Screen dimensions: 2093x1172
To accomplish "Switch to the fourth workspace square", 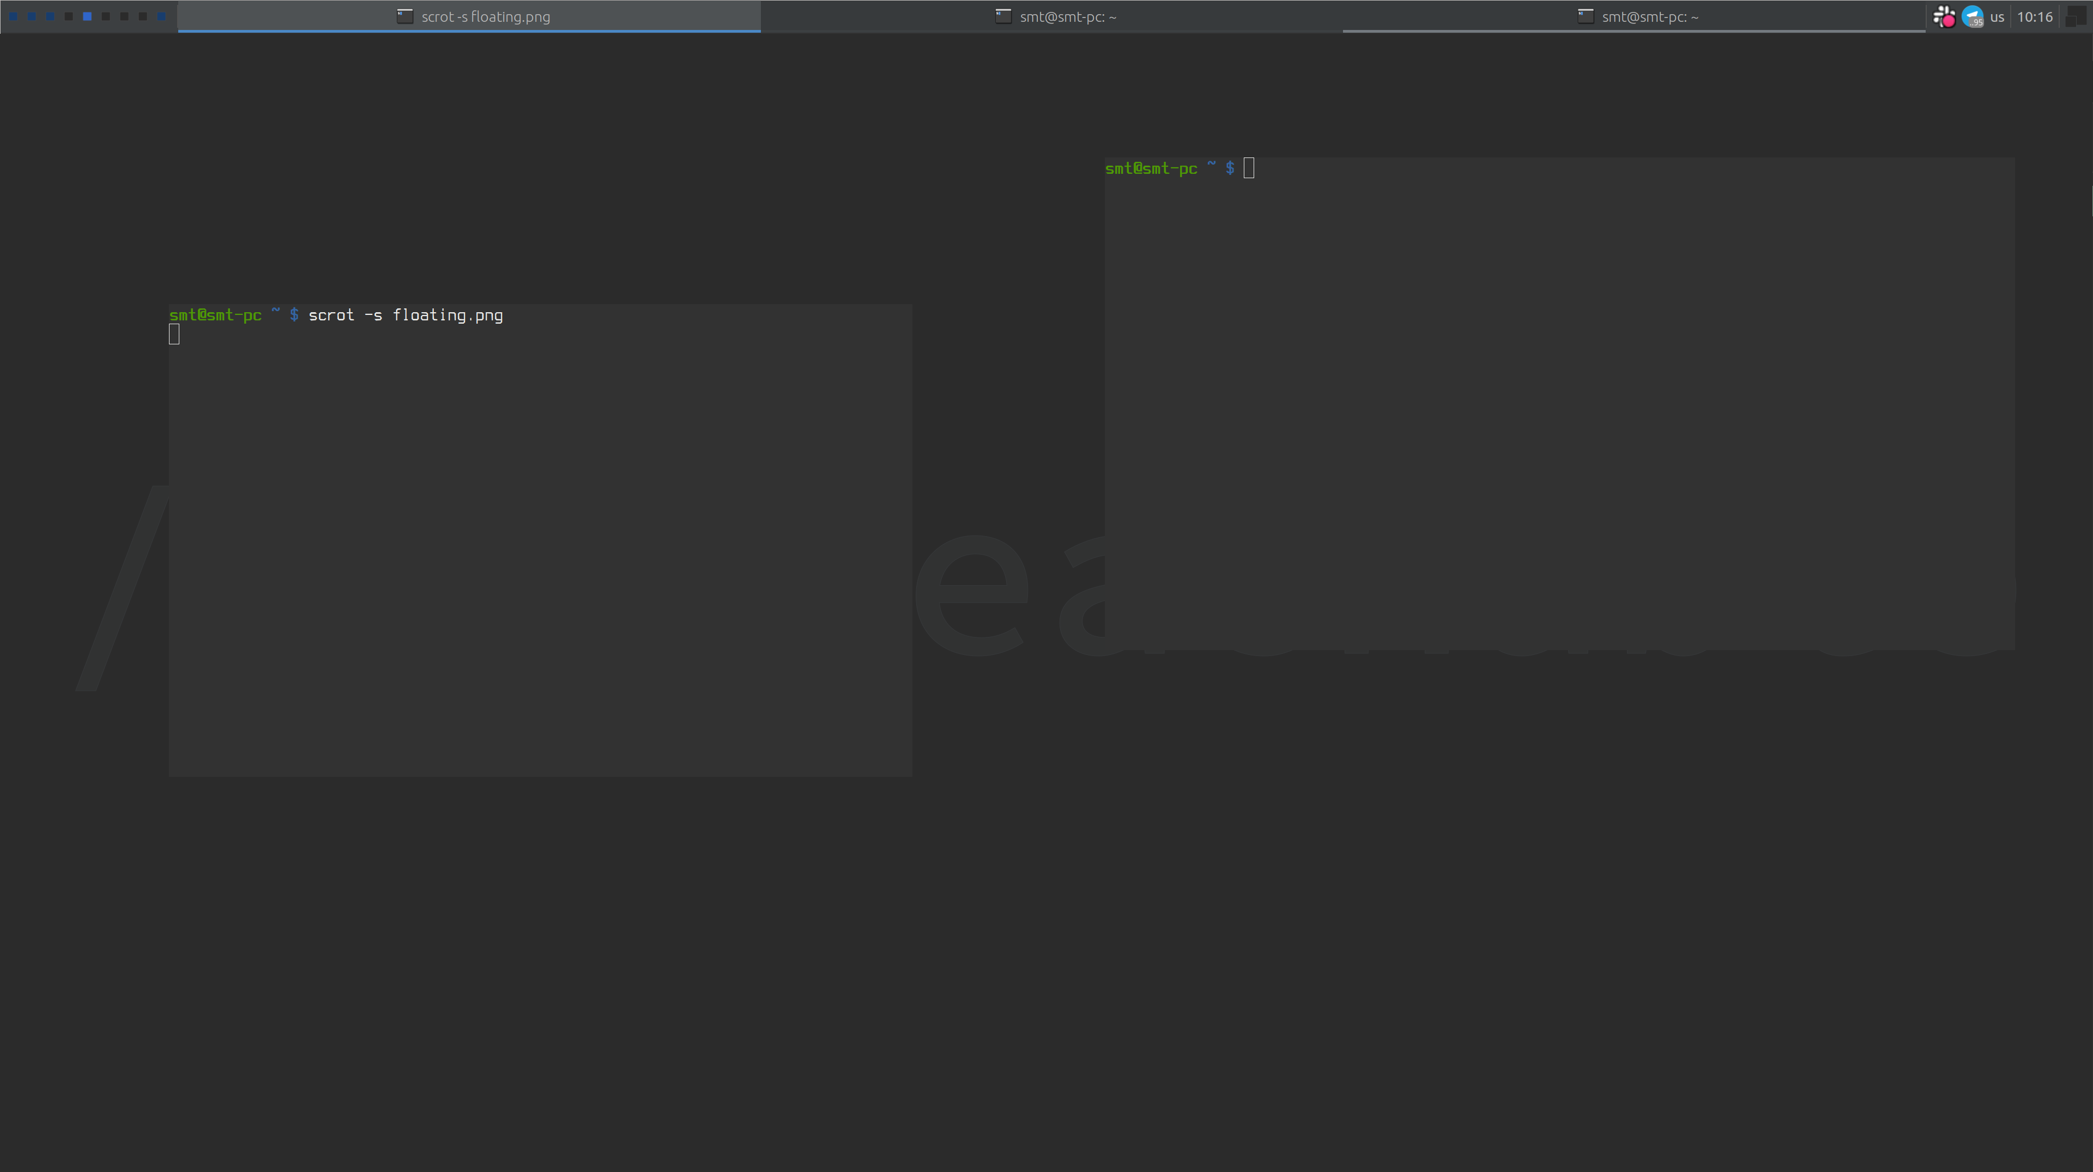I will [x=69, y=16].
